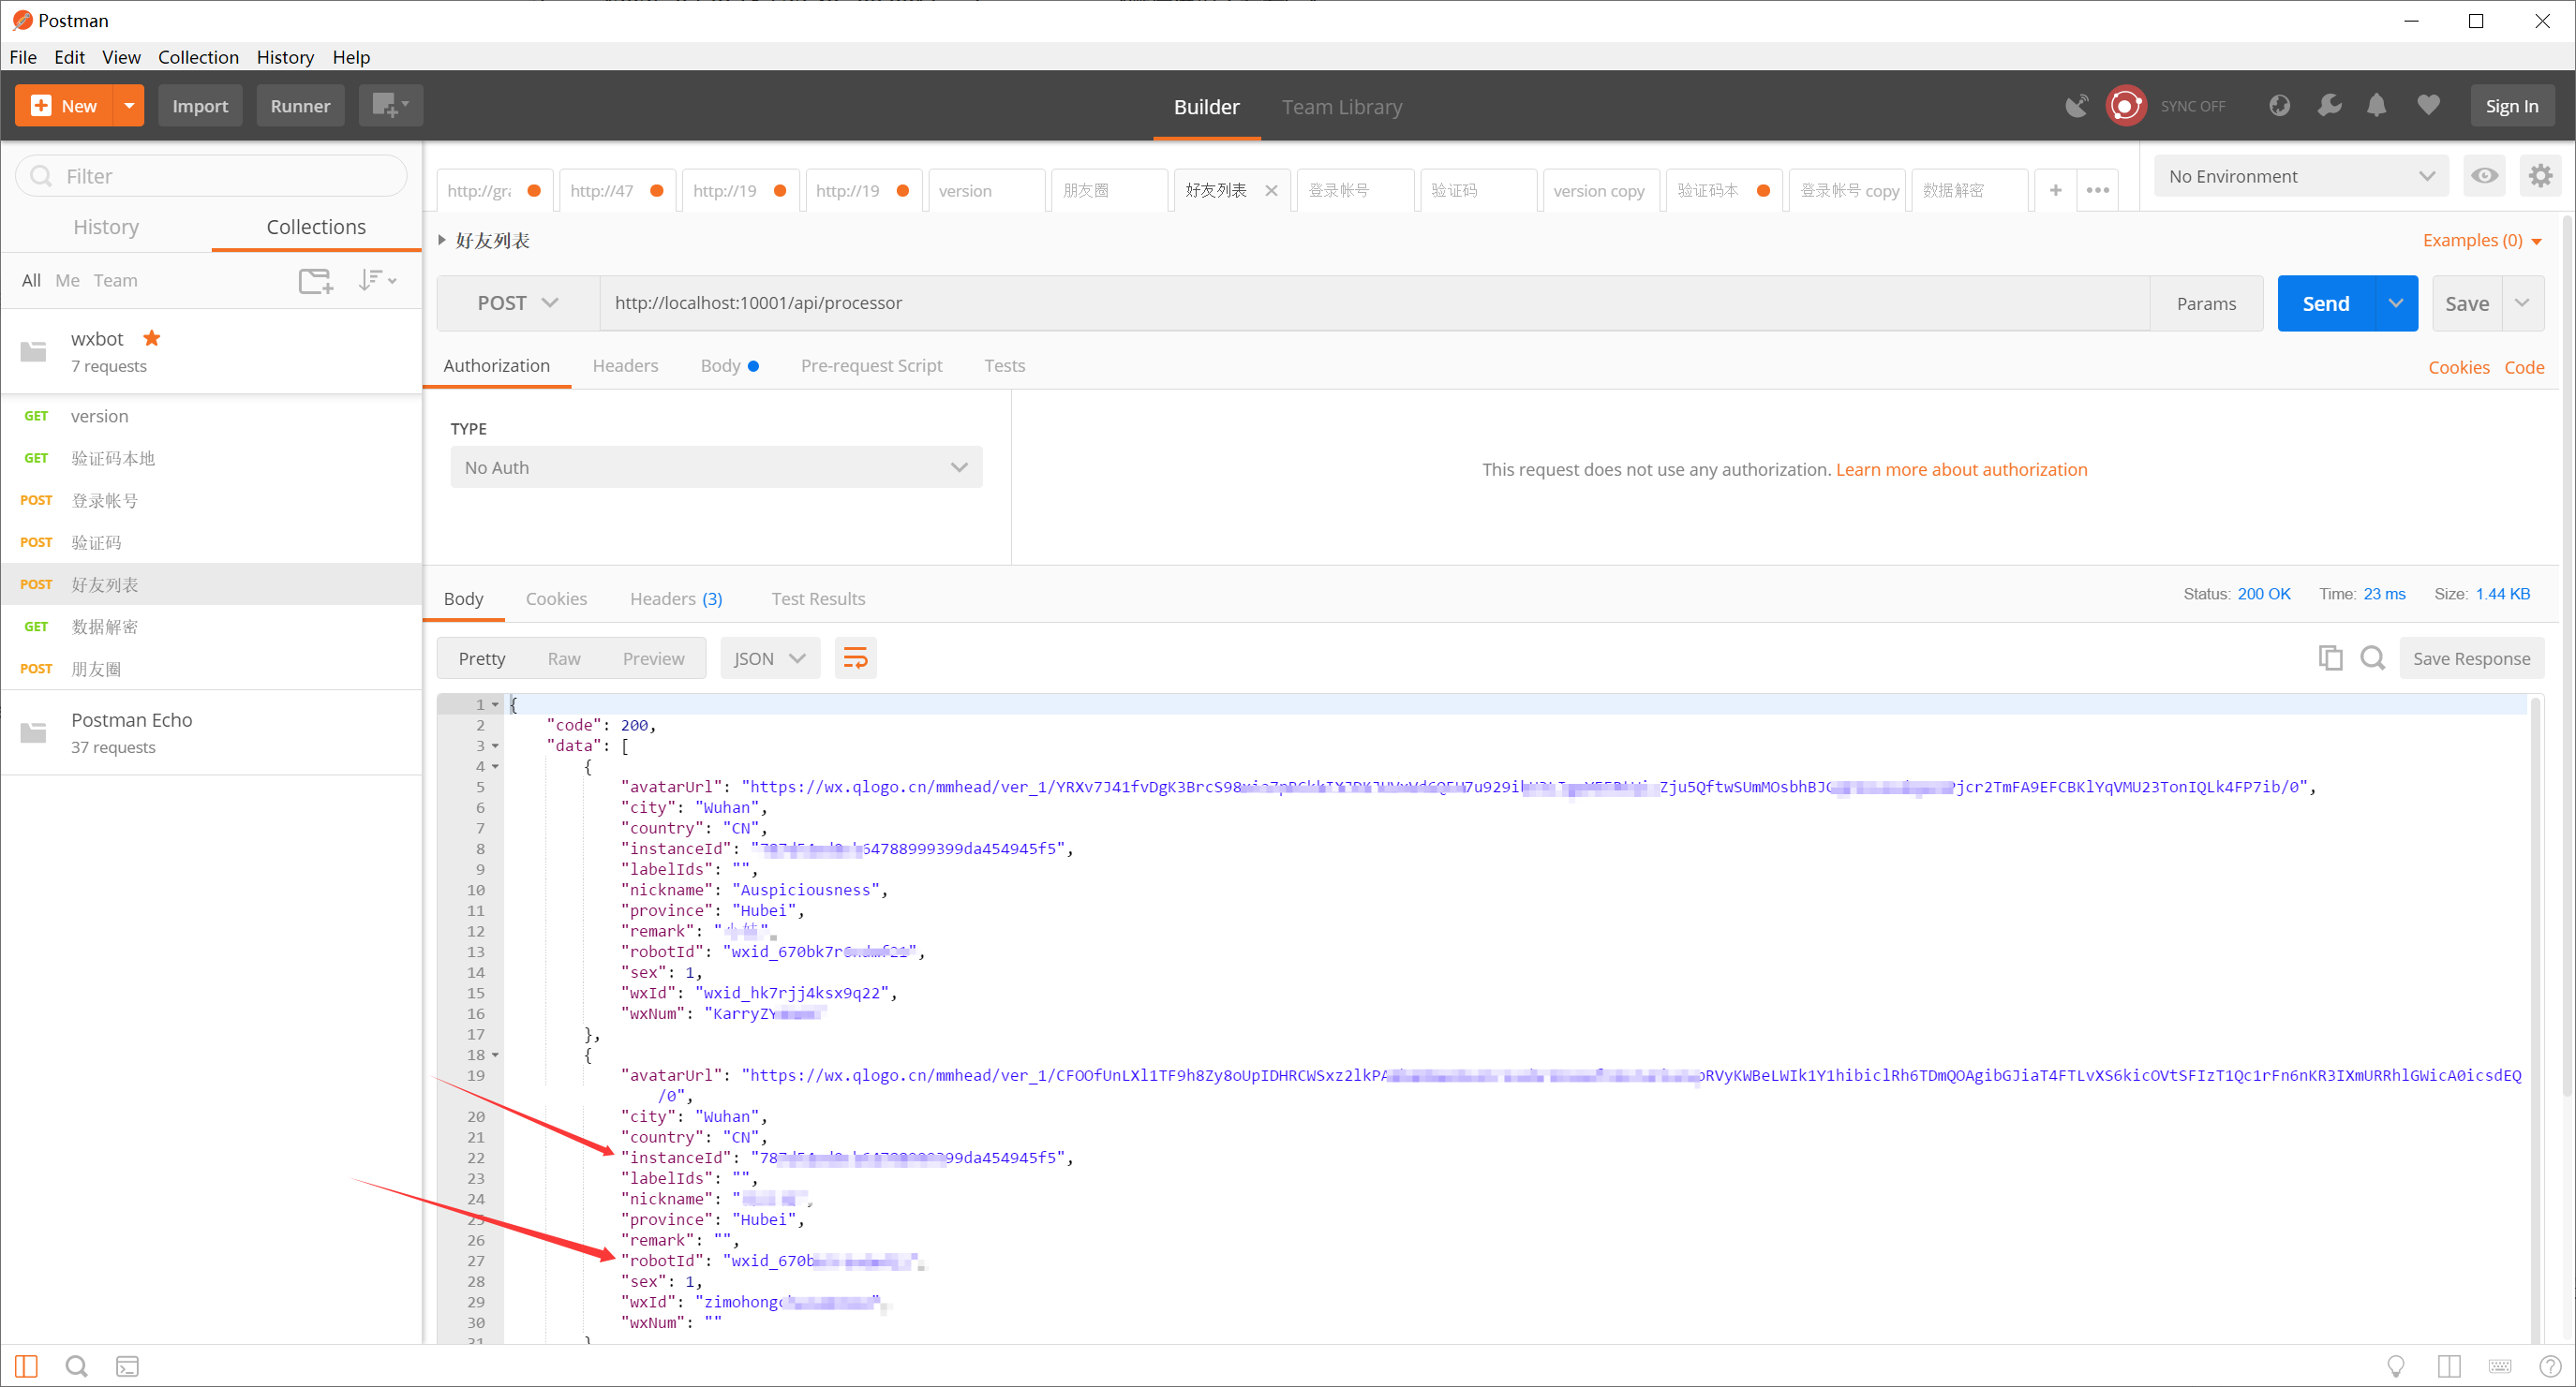Toggle line wrap for the response
The height and width of the screenshot is (1387, 2576).
pos(855,657)
